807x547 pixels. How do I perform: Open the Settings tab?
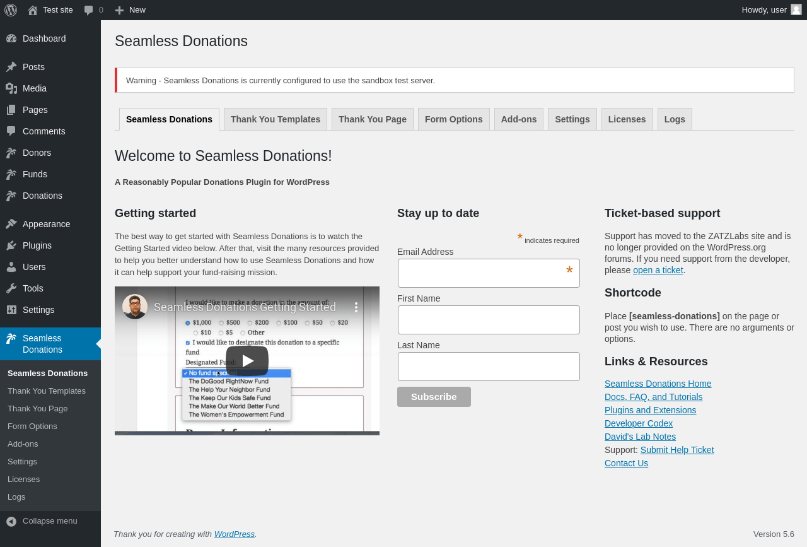coord(572,119)
